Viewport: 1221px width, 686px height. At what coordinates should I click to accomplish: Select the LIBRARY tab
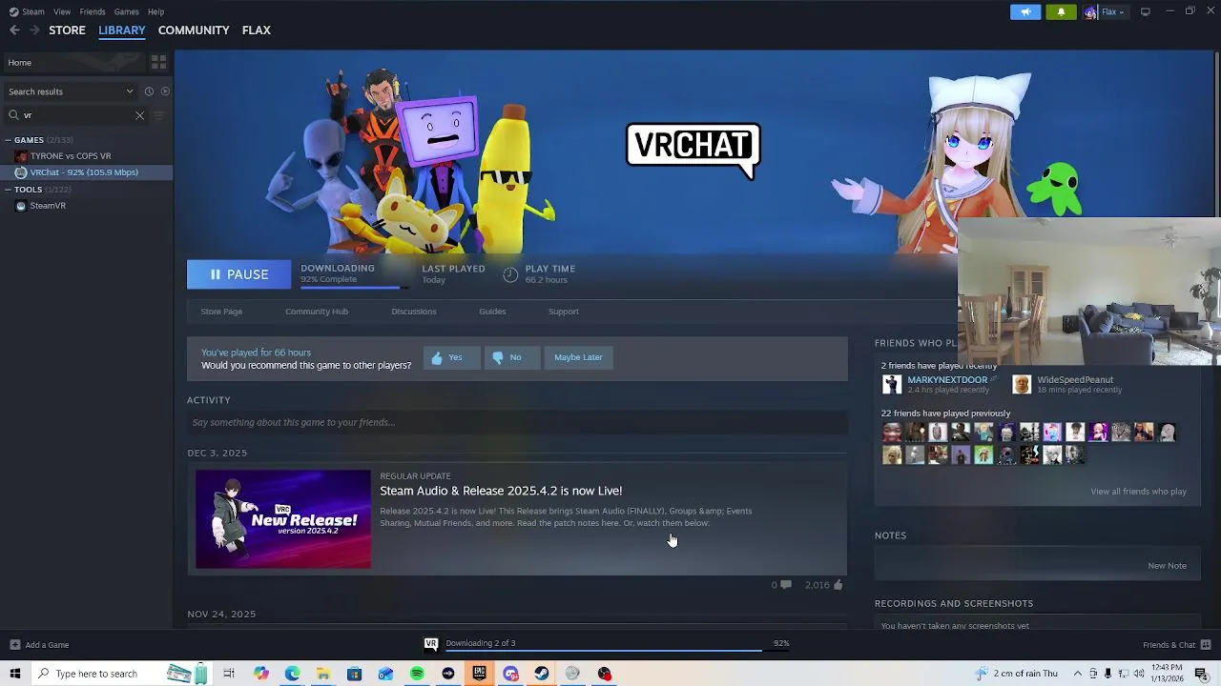click(122, 30)
